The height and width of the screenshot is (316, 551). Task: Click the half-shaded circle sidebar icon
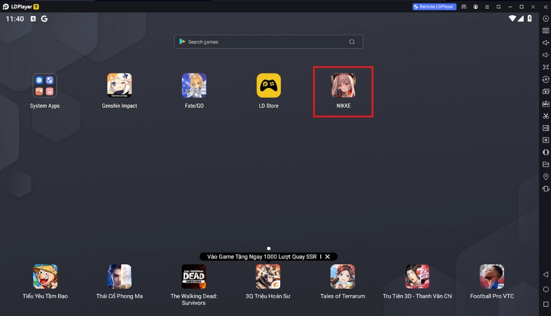[546, 153]
